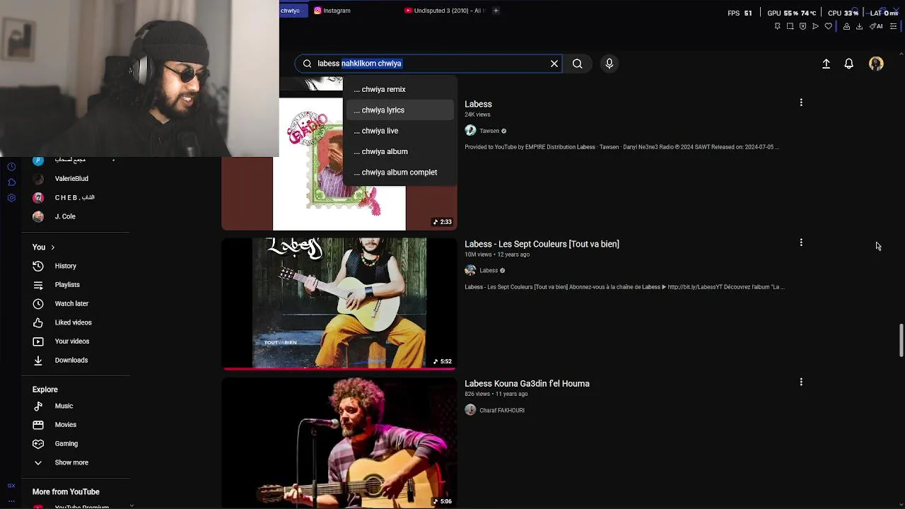The height and width of the screenshot is (509, 905).
Task: Open browser sidebar extensions cube icon
Action: pos(11,182)
